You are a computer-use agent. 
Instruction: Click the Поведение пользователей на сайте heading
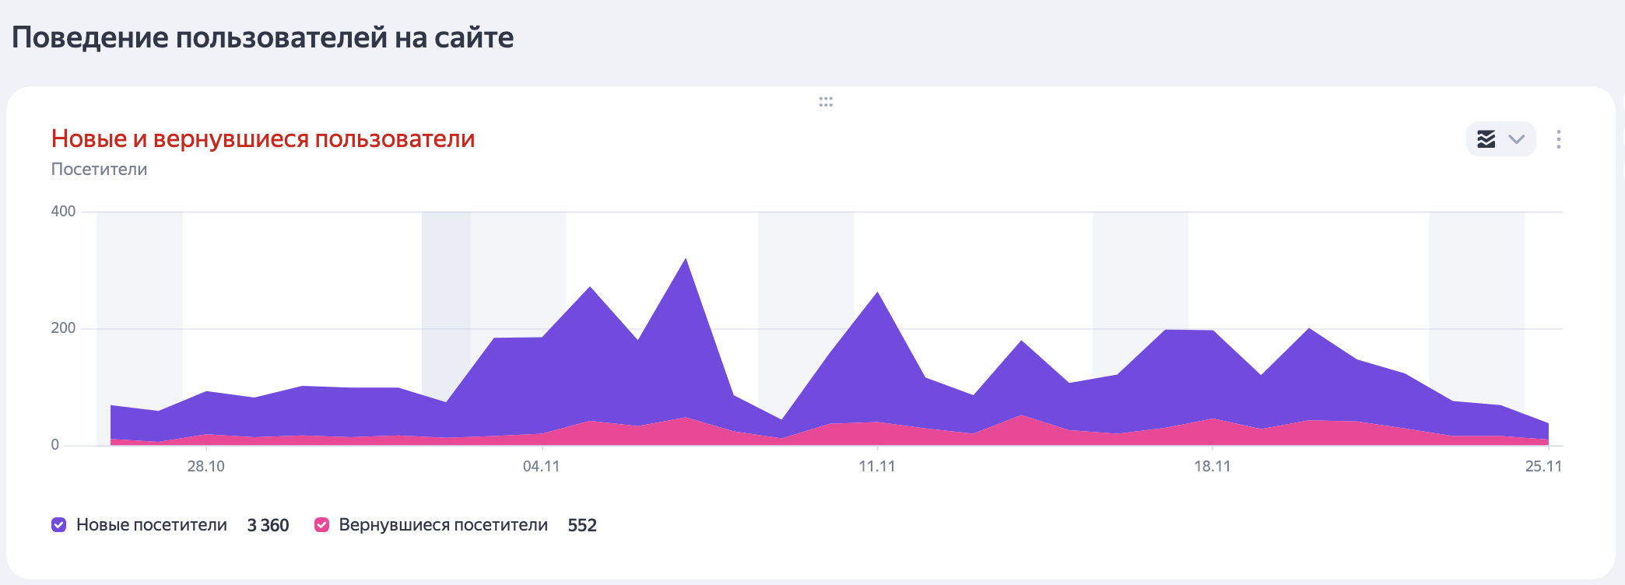click(x=262, y=37)
